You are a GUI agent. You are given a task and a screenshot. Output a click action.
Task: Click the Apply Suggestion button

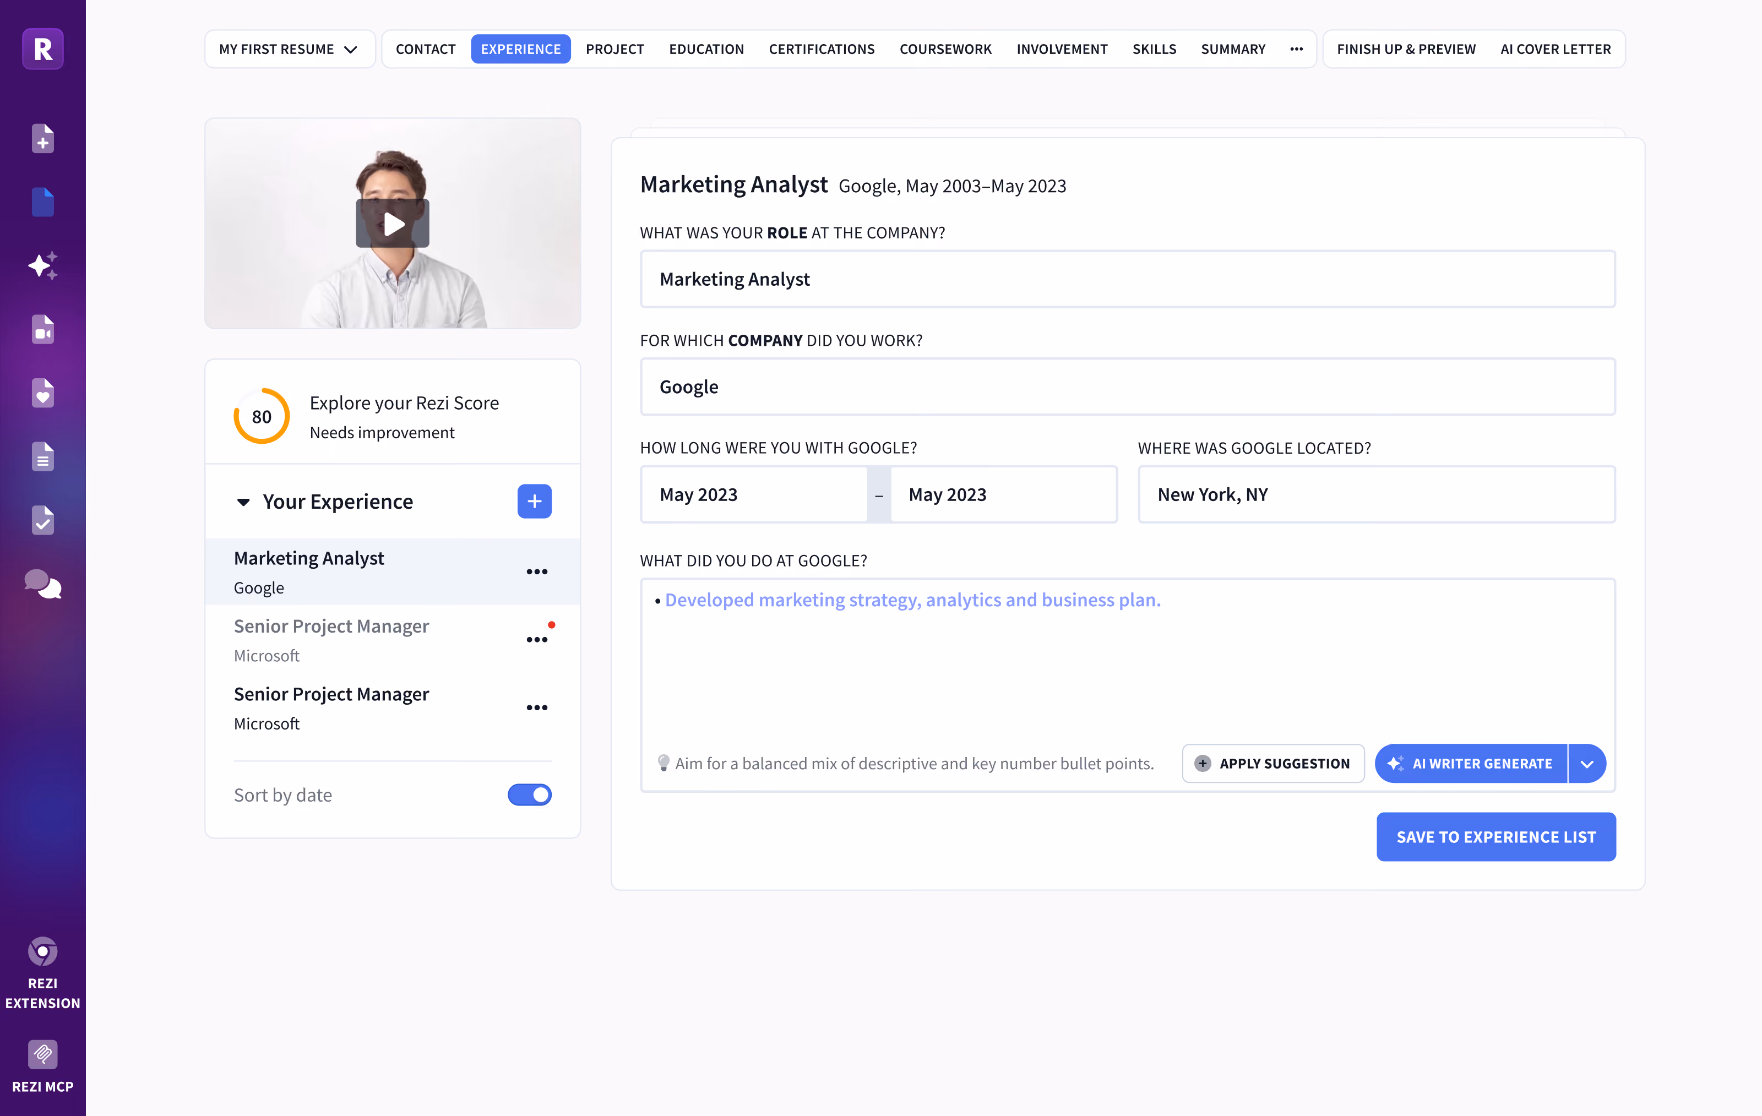point(1273,763)
